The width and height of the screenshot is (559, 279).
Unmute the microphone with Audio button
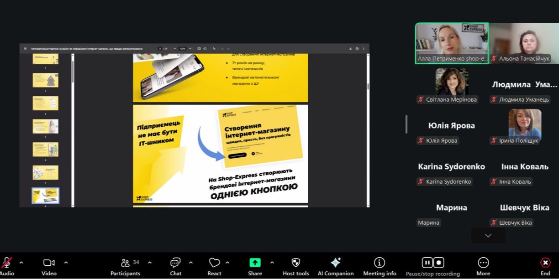7,267
